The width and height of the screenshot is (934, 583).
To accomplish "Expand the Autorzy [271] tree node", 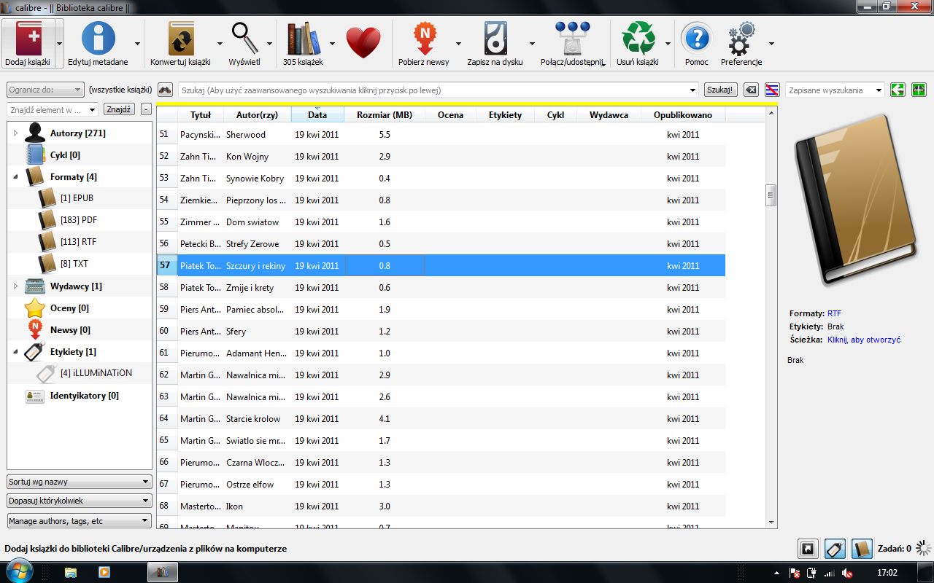I will coord(15,133).
